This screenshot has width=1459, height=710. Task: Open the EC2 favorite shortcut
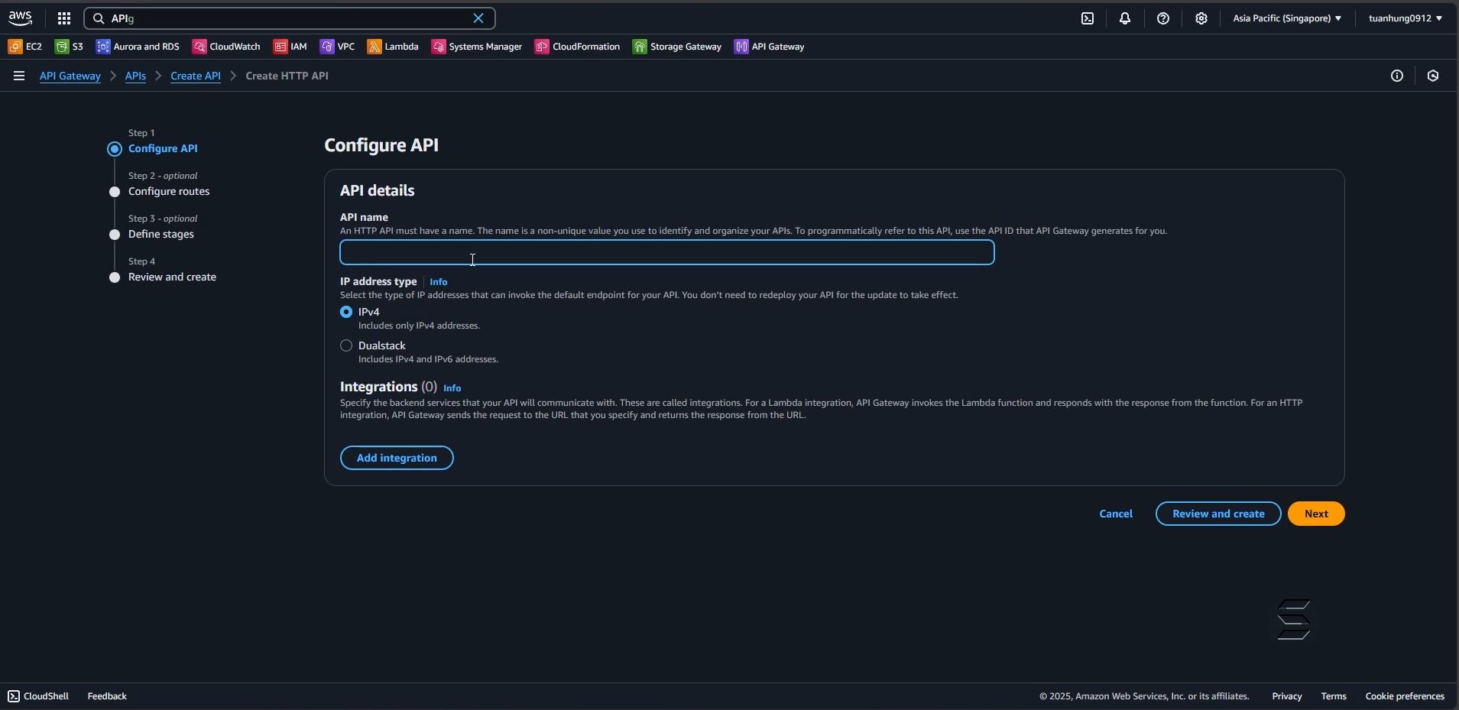pos(25,47)
